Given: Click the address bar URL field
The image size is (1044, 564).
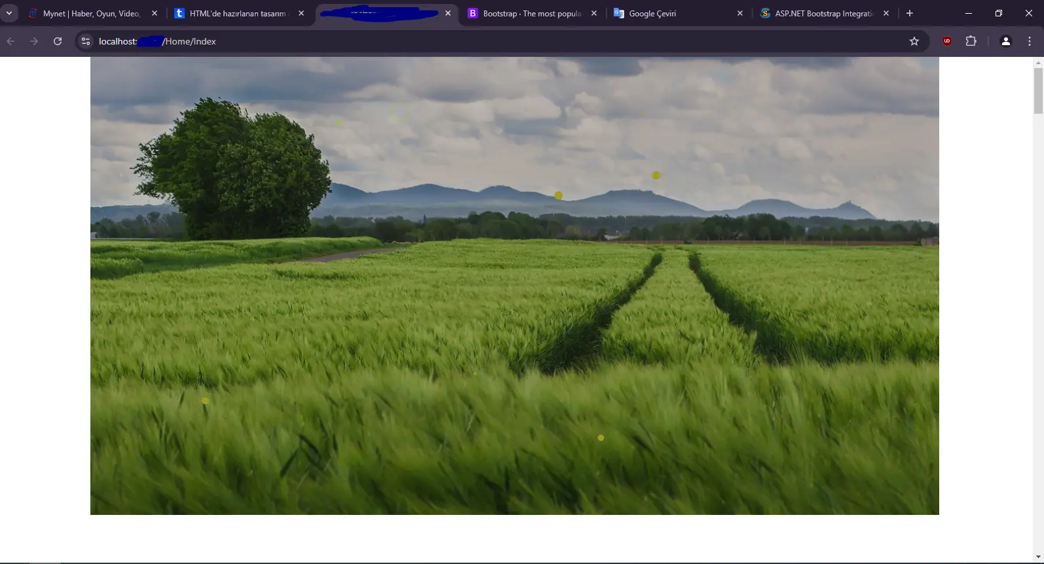Looking at the screenshot, I should (x=501, y=41).
